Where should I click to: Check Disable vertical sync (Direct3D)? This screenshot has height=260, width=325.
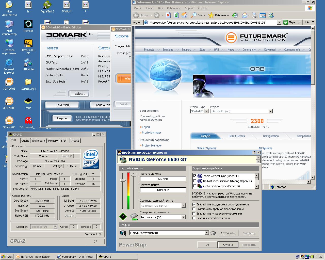pyautogui.click(x=195, y=186)
